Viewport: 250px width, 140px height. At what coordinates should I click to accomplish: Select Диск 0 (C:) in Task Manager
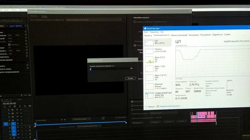click(158, 59)
